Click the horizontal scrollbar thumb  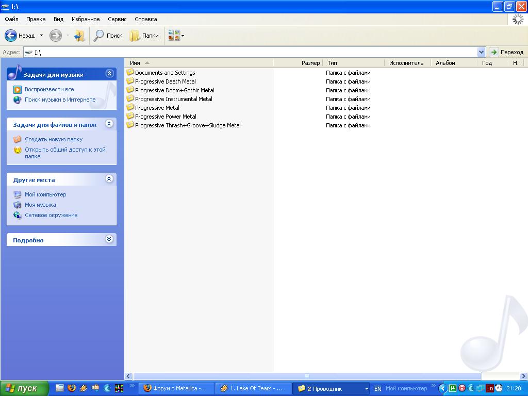307,376
